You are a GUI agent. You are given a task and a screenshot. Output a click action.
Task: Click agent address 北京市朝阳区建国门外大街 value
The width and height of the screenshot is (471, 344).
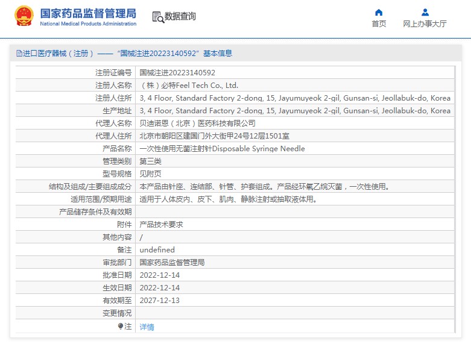pos(215,136)
